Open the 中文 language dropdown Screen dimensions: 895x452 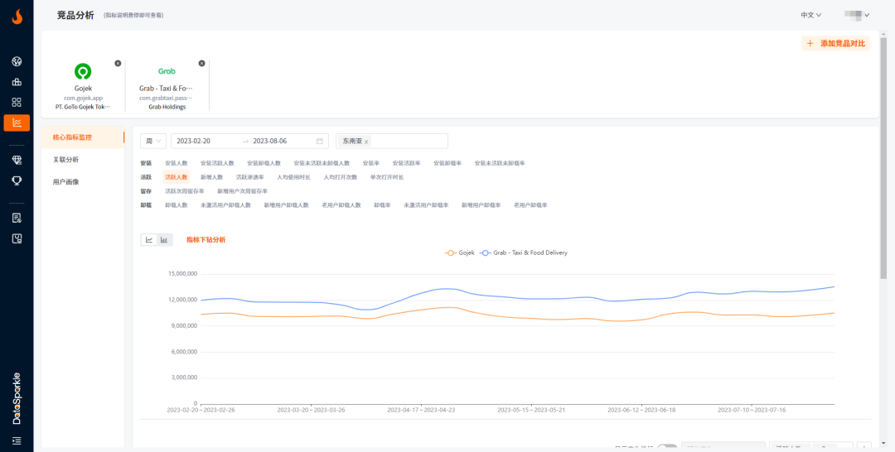pos(810,16)
